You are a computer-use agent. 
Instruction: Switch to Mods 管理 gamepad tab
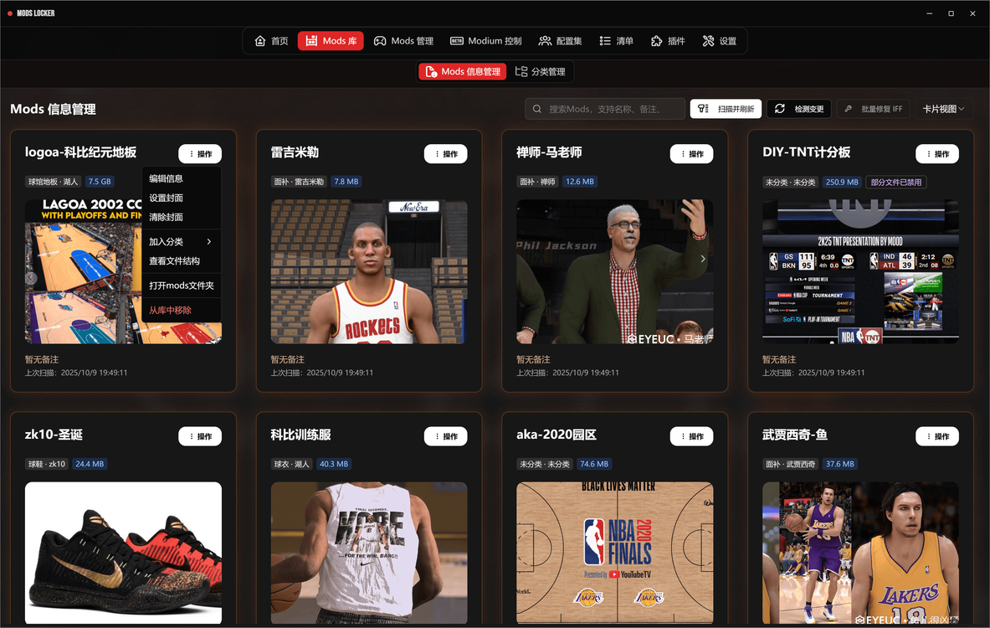[403, 41]
